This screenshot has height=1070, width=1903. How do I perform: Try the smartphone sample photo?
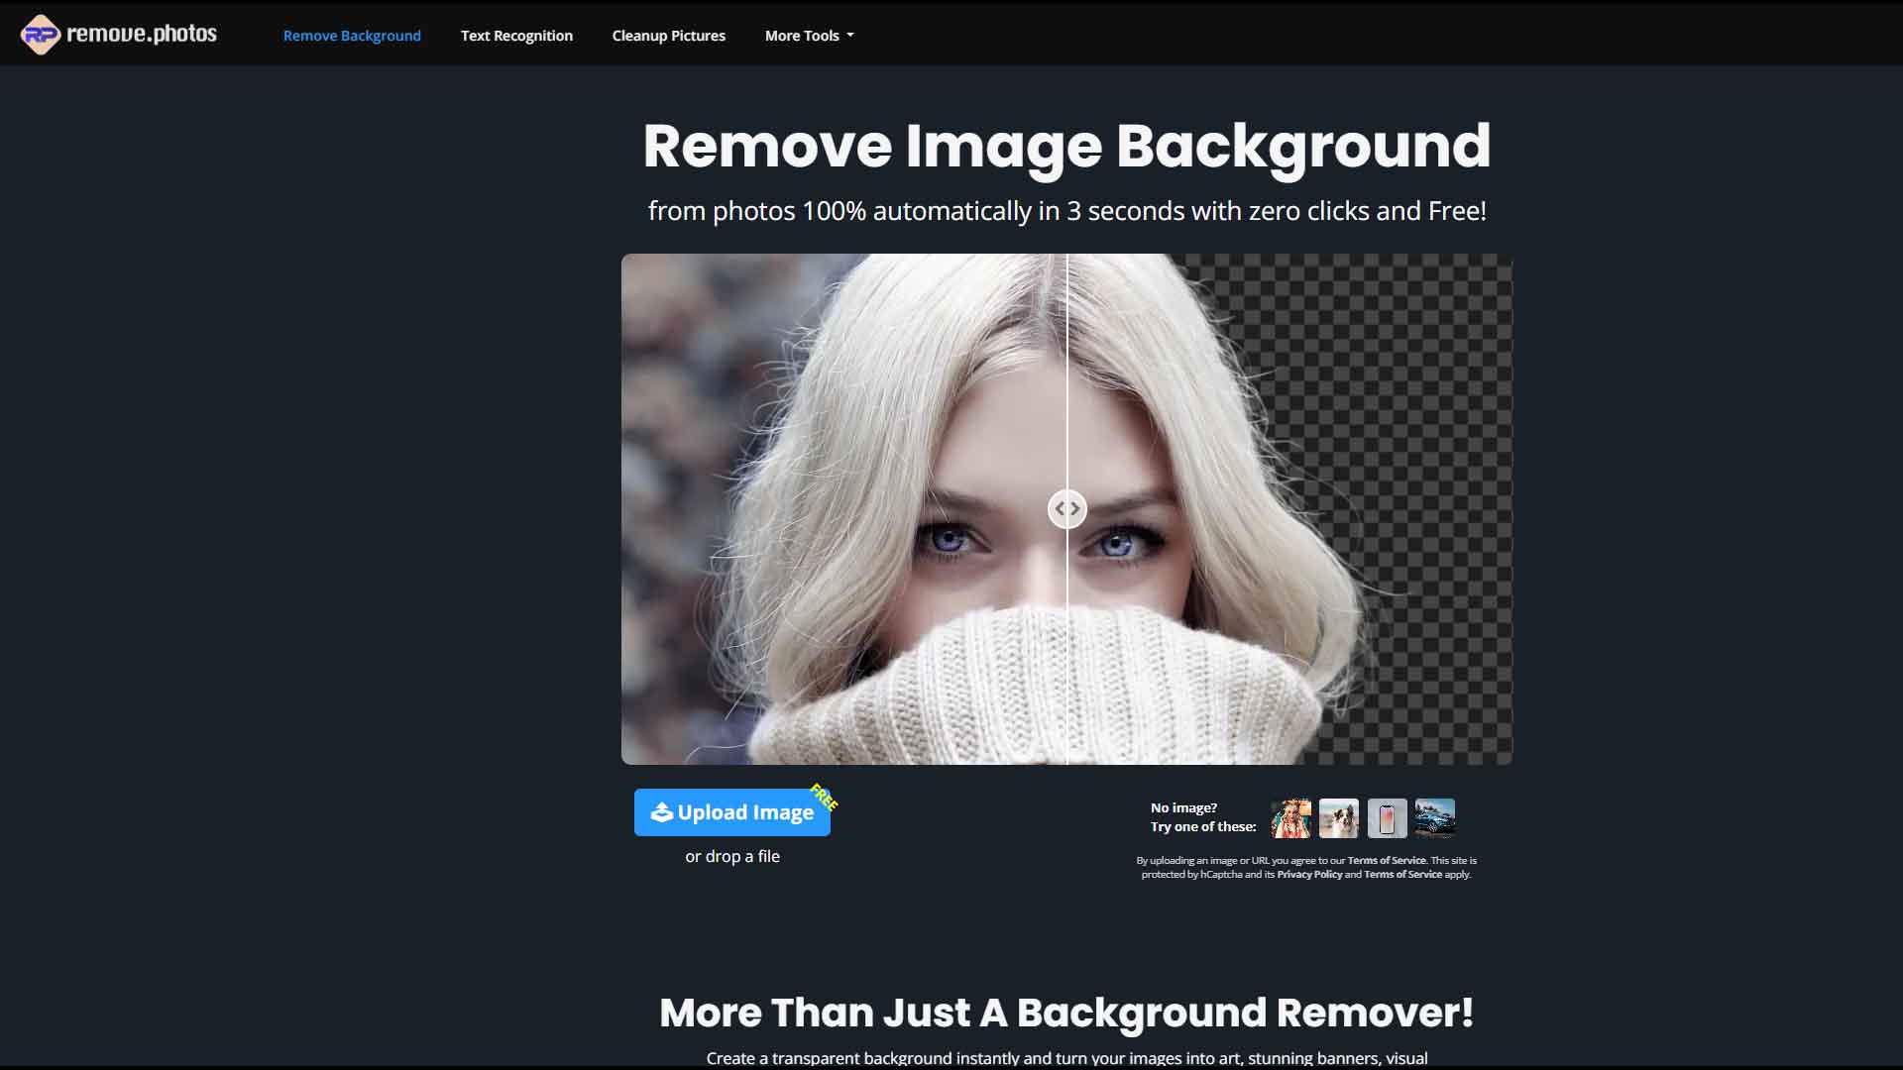click(x=1387, y=818)
